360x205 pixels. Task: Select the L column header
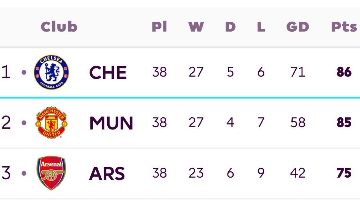pos(261,27)
